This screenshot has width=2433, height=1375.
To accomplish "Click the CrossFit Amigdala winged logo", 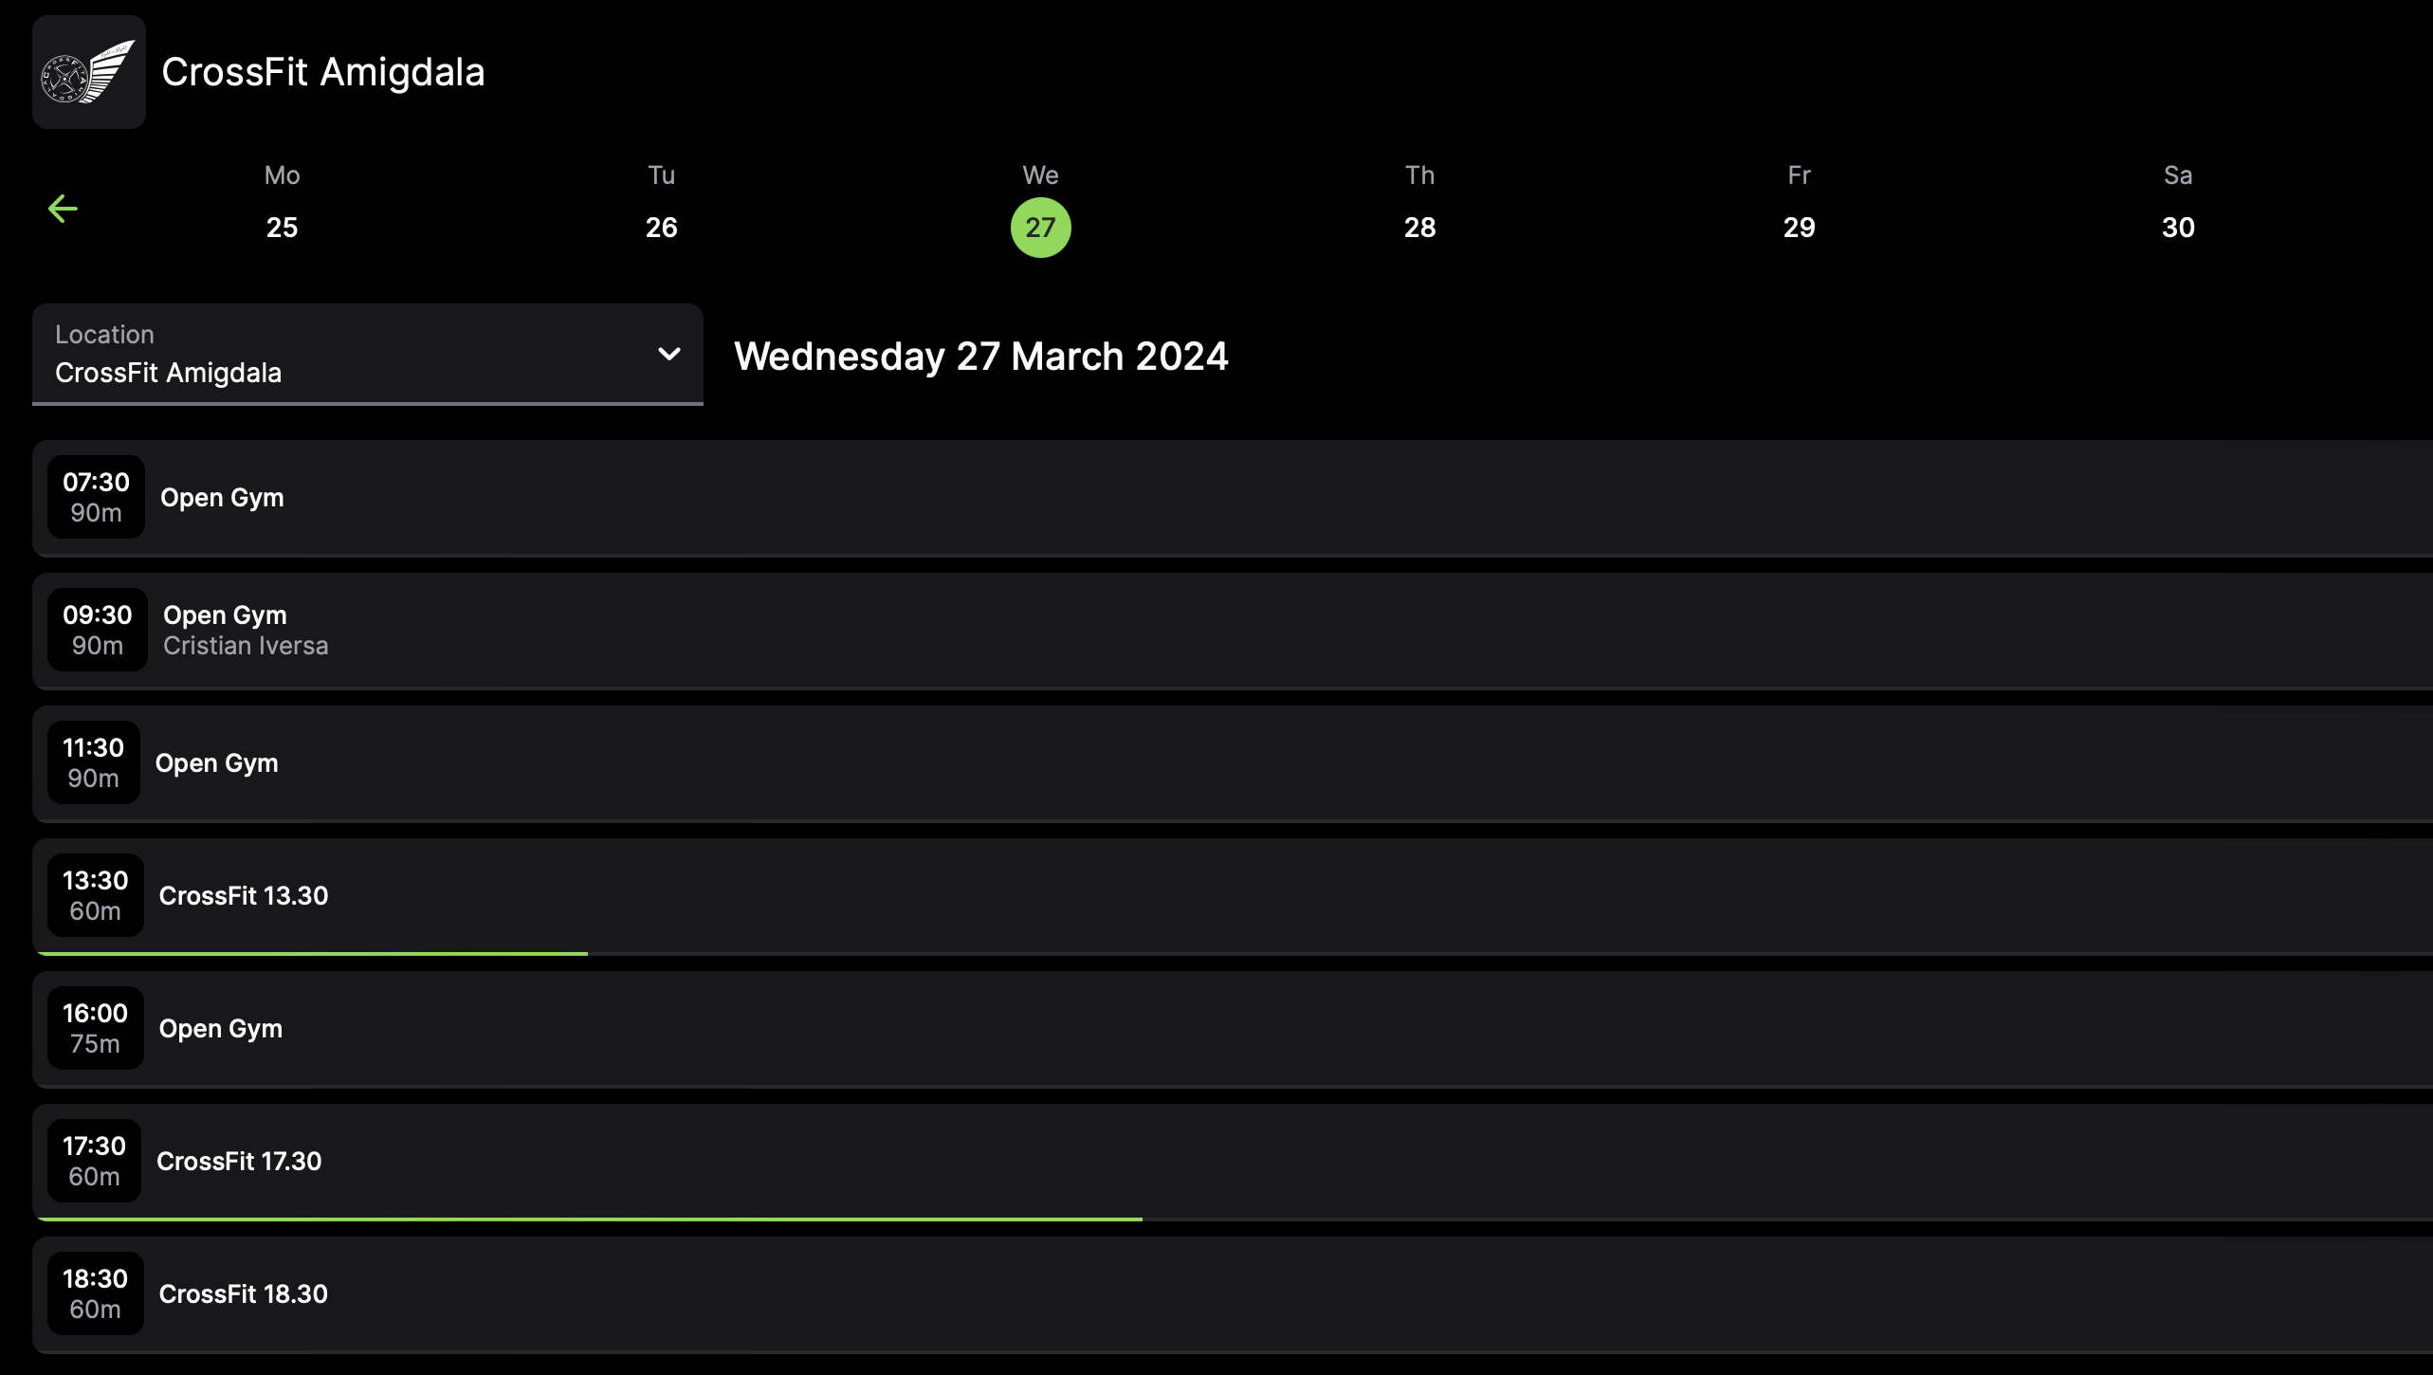I will coord(88,72).
